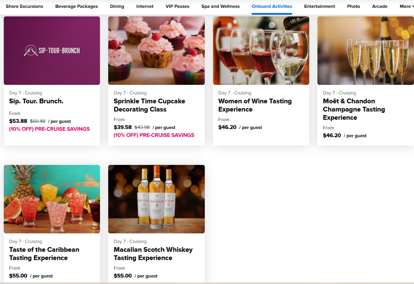
Task: Click the Macallan bottles image
Action: (156, 199)
